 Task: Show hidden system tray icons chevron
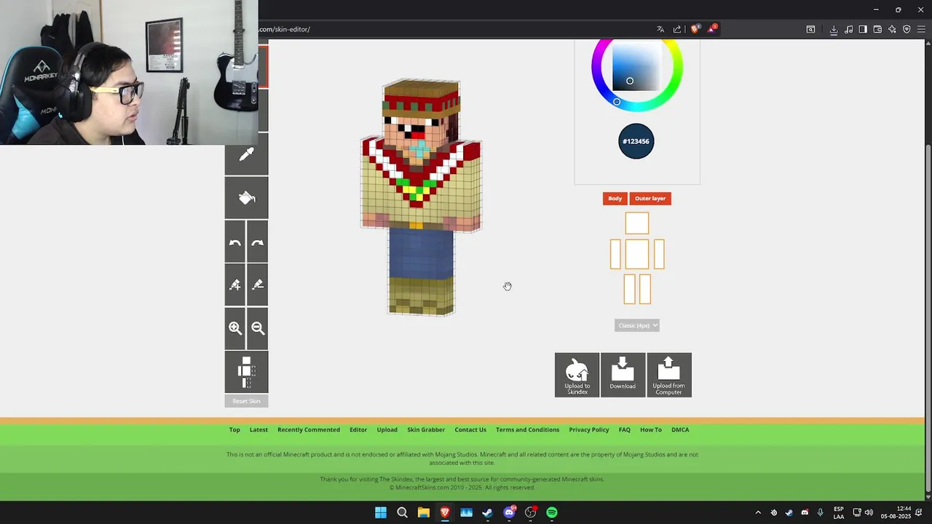click(757, 512)
